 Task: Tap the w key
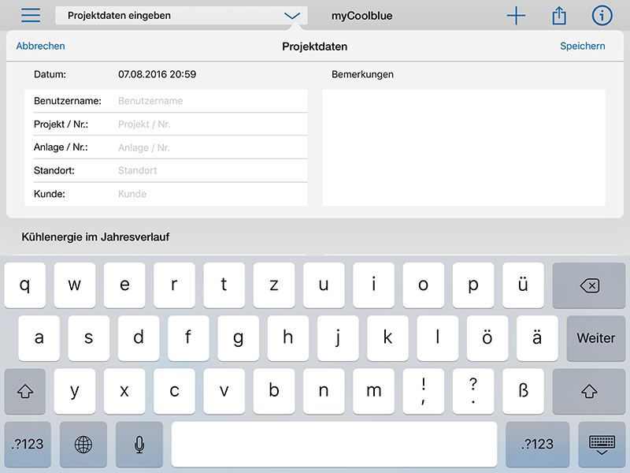(75, 285)
